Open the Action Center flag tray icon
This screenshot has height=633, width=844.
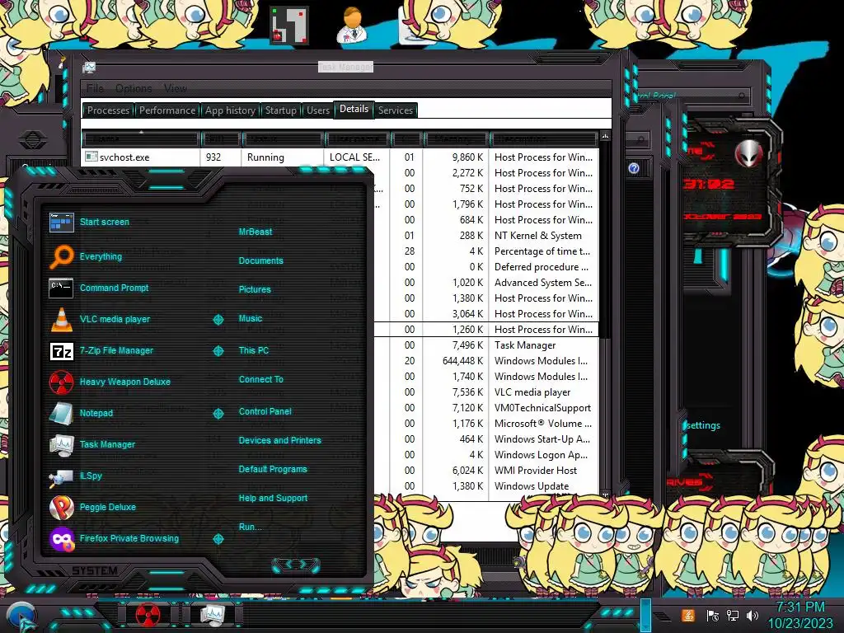coord(713,615)
